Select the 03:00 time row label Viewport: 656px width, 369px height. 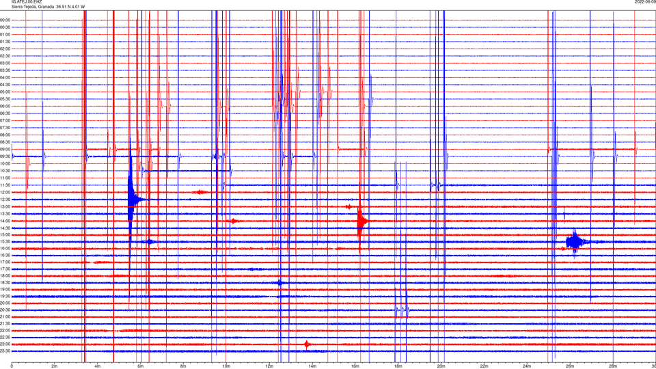point(5,63)
